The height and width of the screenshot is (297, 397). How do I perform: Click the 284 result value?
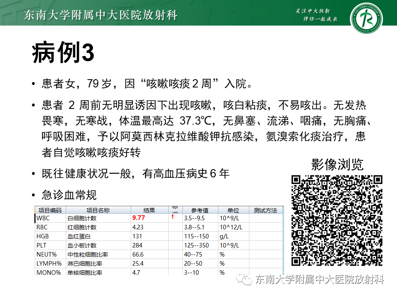tap(137, 245)
